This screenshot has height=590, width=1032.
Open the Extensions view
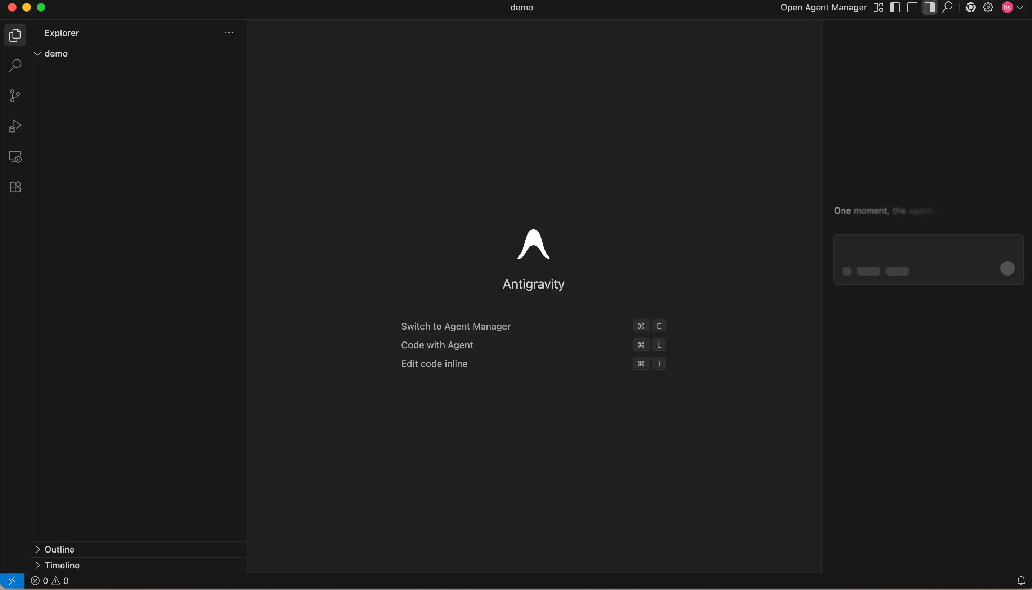[x=15, y=187]
